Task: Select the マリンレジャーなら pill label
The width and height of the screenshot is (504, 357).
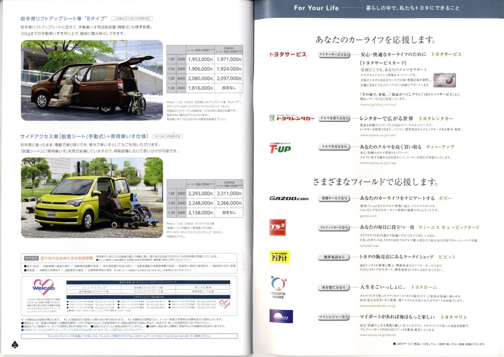Action: point(334,317)
